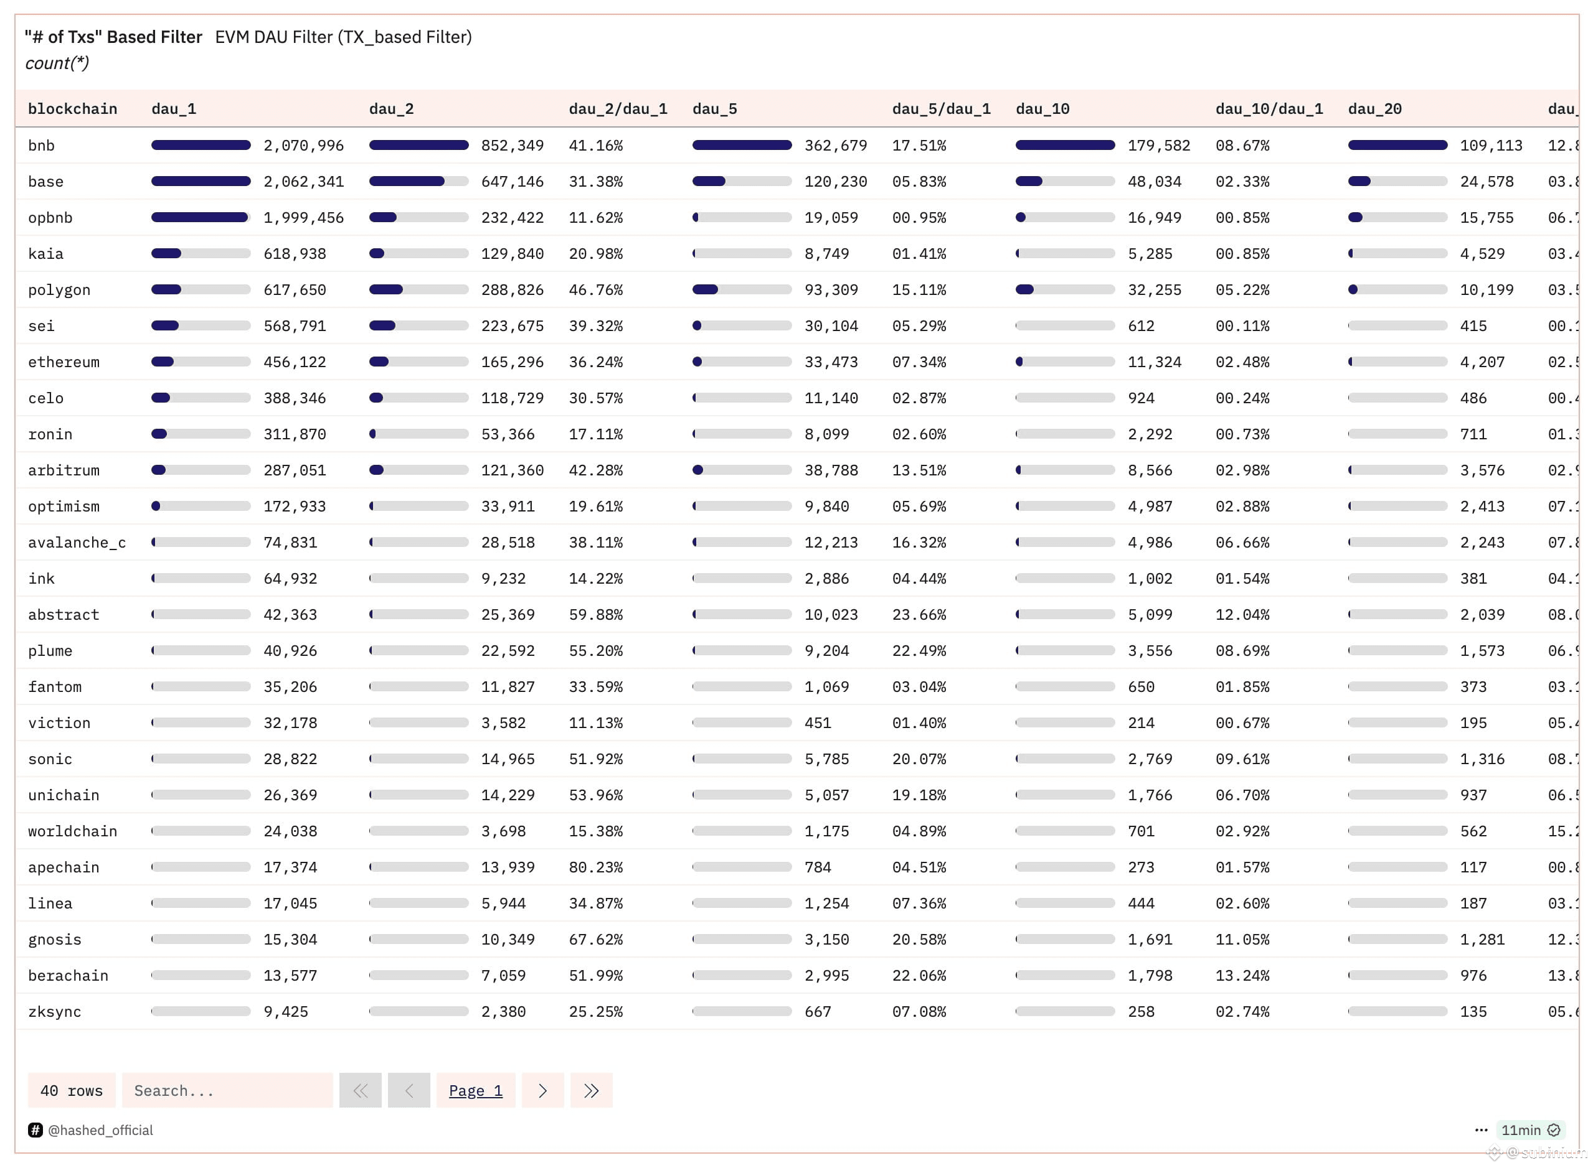The width and height of the screenshot is (1593, 1168).
Task: Sort by the dau_2 column header
Action: (392, 109)
